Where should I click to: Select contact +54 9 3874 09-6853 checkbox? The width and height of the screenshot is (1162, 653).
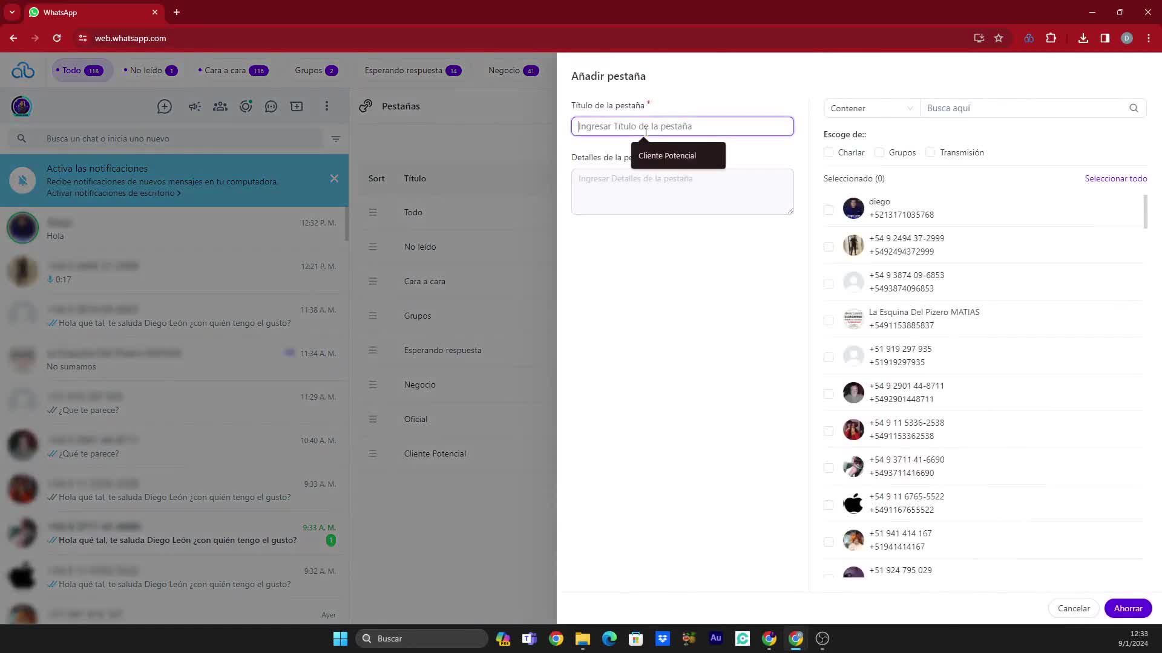pos(829,284)
